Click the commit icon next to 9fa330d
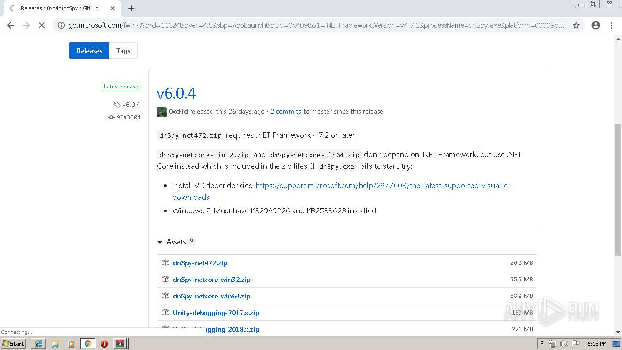 coord(111,117)
